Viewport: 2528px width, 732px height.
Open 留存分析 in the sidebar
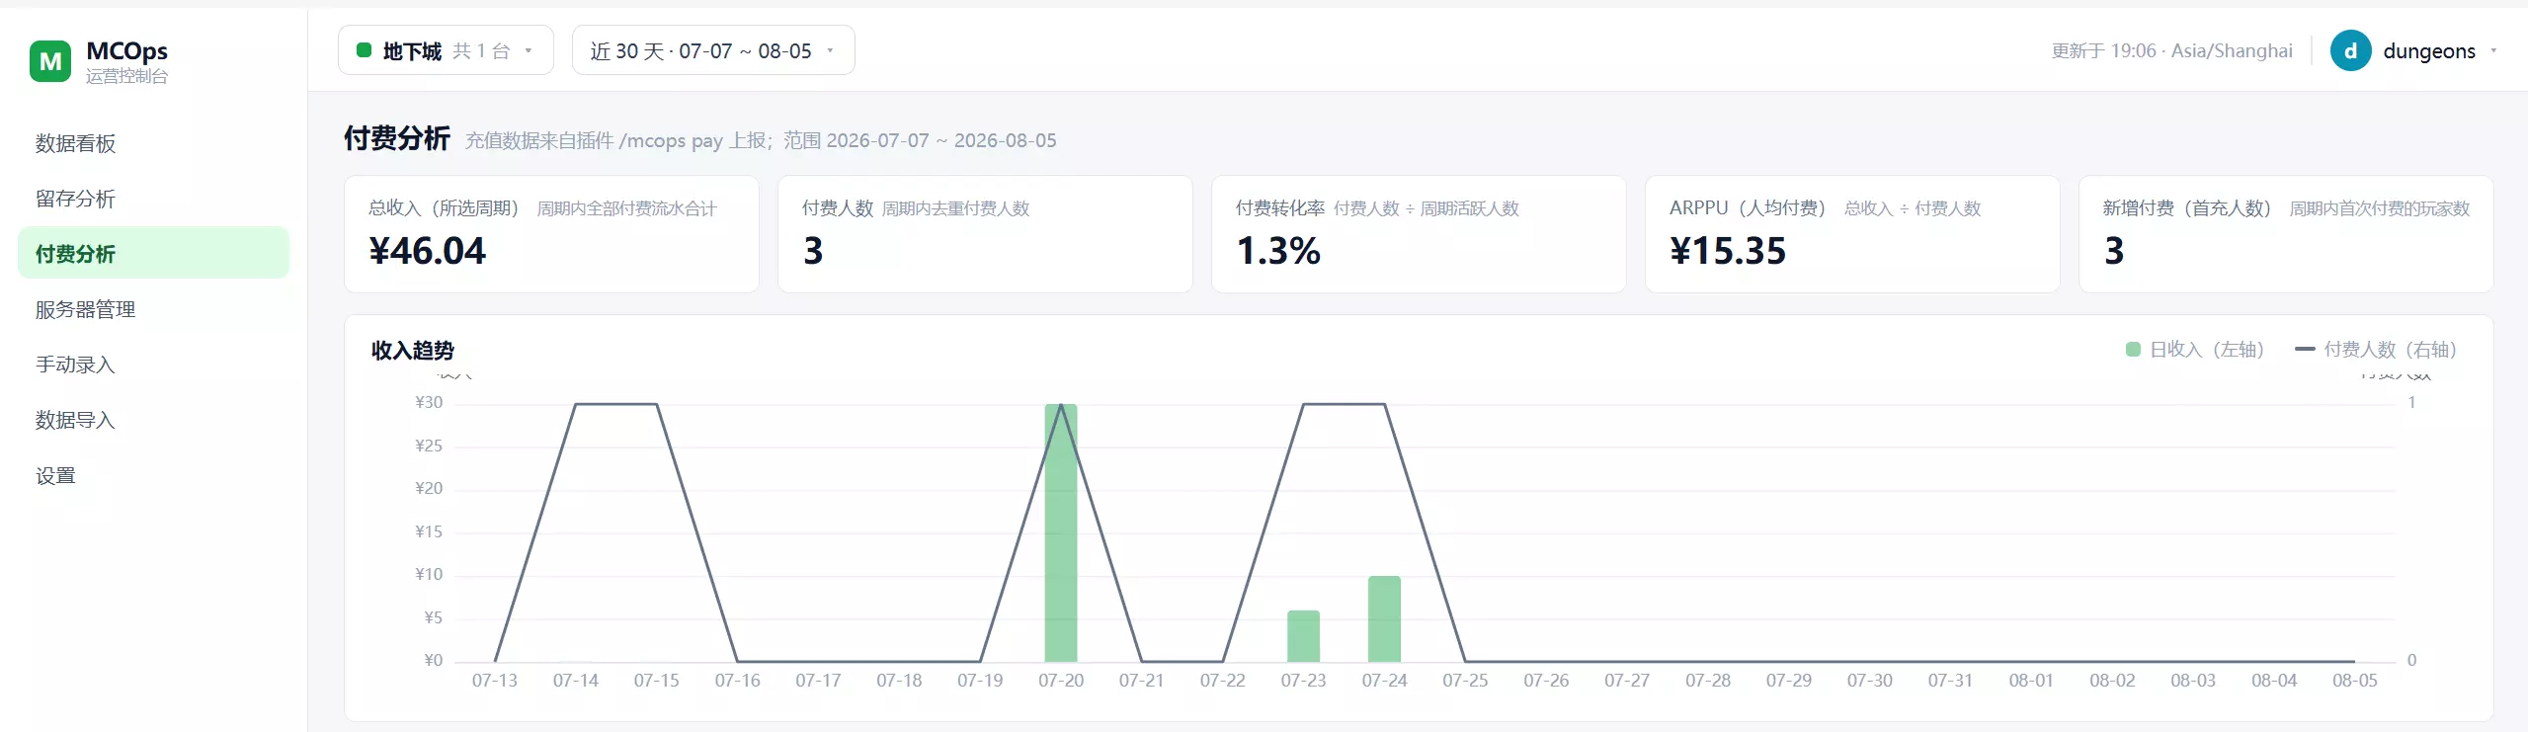153,199
